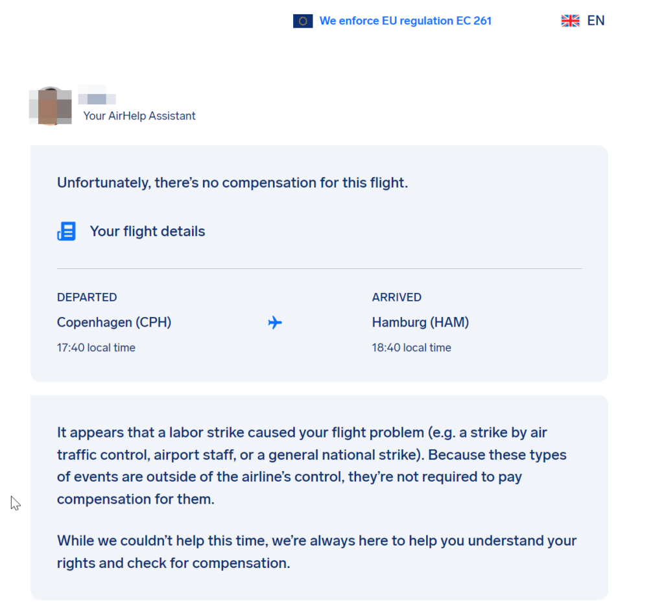Image resolution: width=664 pixels, height=610 pixels.
Task: Click the blue airplane icon
Action: (x=275, y=323)
